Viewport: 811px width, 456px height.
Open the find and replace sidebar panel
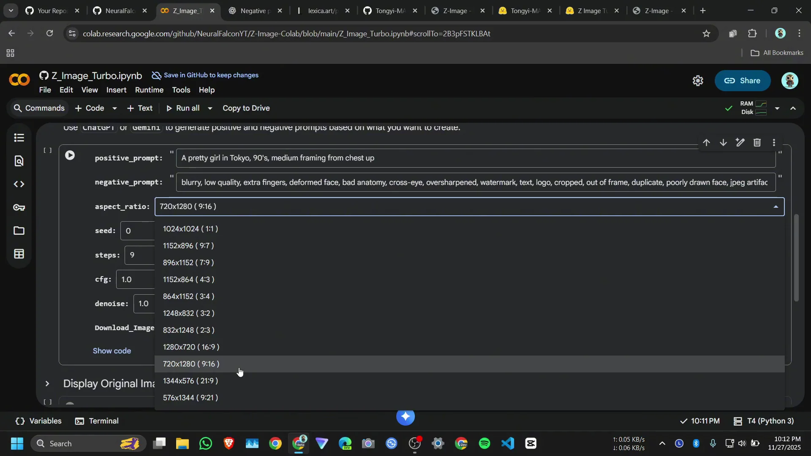[x=19, y=161]
